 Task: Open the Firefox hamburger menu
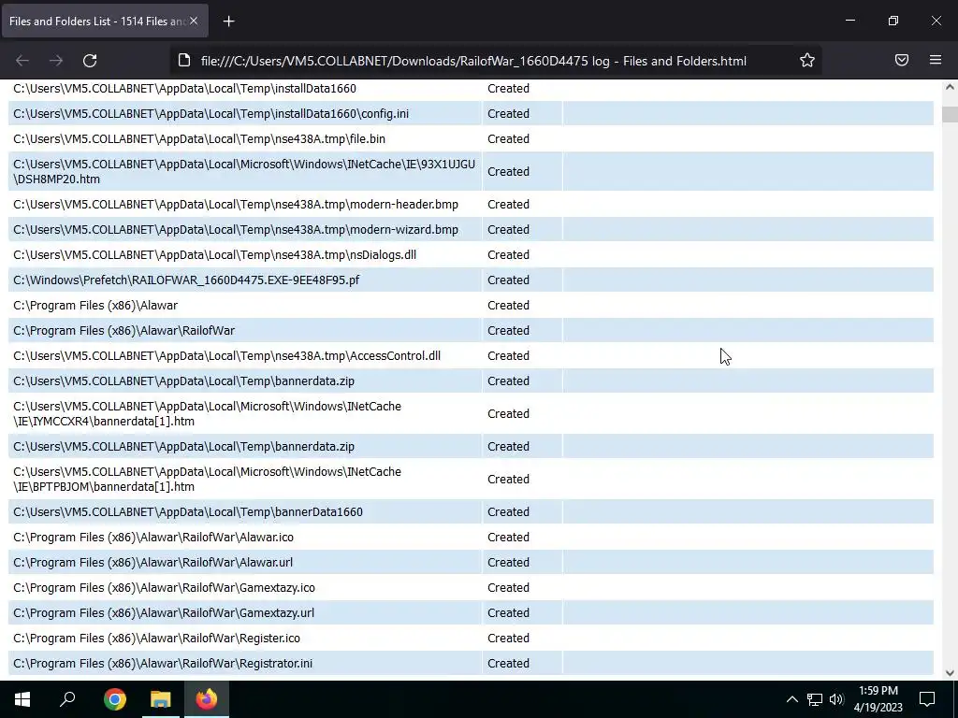[936, 60]
